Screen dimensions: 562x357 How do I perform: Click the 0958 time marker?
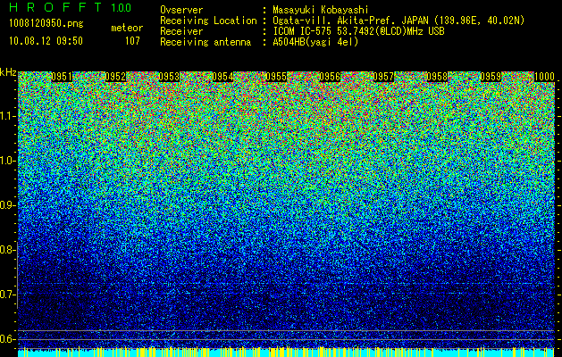point(437,77)
